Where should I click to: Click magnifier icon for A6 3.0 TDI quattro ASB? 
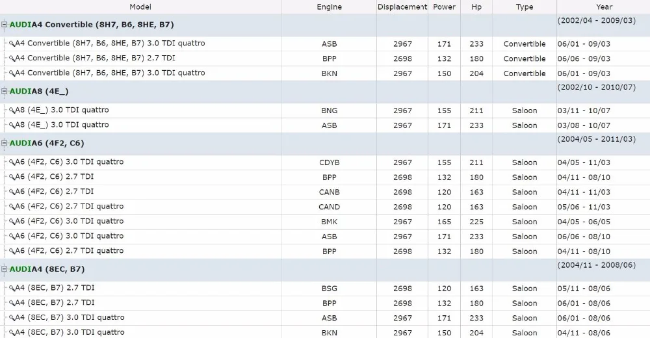click(12, 237)
